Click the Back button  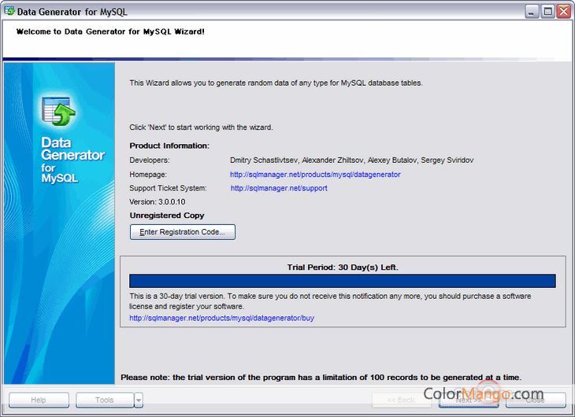(x=401, y=400)
